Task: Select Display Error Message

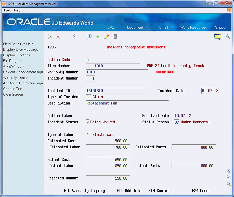Action: point(21,49)
